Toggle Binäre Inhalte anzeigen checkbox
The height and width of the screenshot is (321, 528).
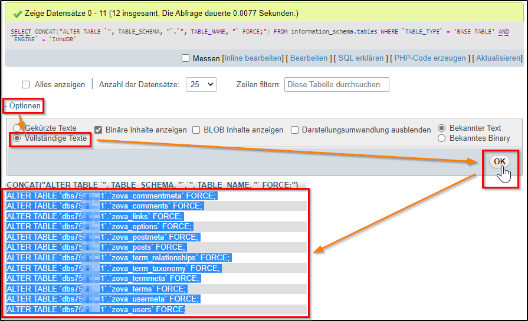pos(99,130)
